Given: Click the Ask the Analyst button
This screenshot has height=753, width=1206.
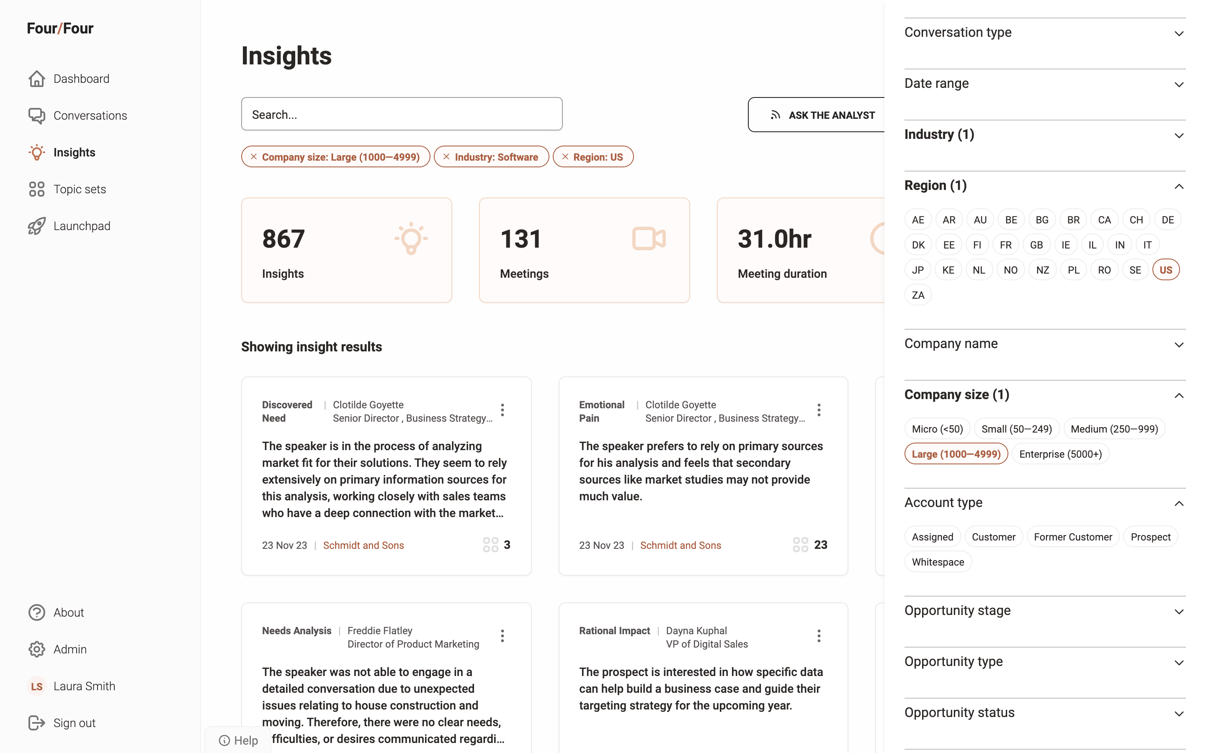Looking at the screenshot, I should click(822, 115).
